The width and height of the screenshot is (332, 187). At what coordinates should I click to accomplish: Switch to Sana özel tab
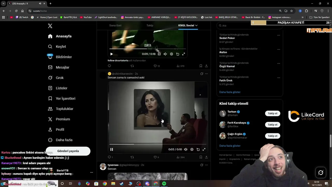pos(115,25)
